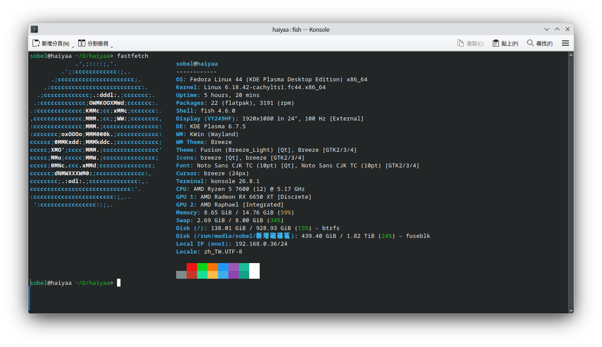Click the 'WM Theme: Breeze' line
602x347 pixels.
point(204,142)
